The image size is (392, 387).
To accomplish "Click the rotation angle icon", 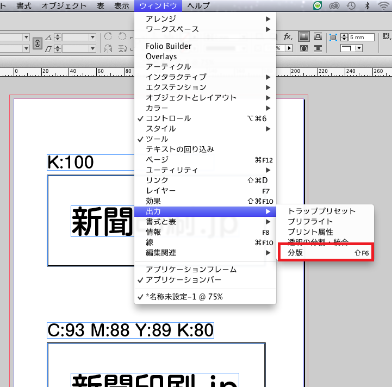I will tap(48, 38).
